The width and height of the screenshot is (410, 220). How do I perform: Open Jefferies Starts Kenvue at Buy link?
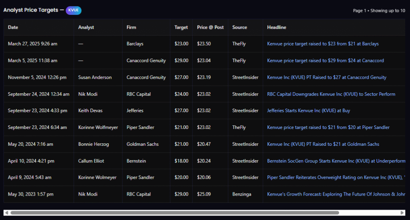tap(308, 111)
